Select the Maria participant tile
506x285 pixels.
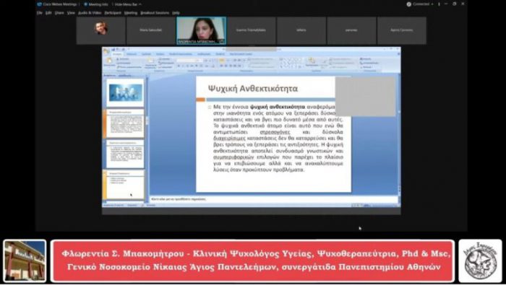[x=150, y=30]
